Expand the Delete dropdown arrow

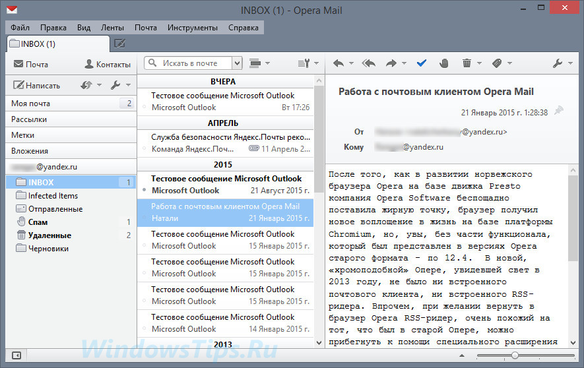pos(479,63)
